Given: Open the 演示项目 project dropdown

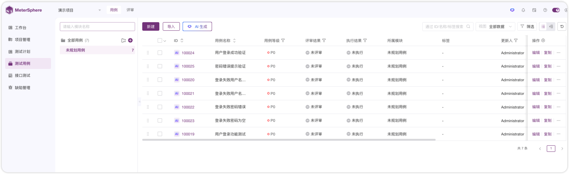Looking at the screenshot, I should pos(79,10).
